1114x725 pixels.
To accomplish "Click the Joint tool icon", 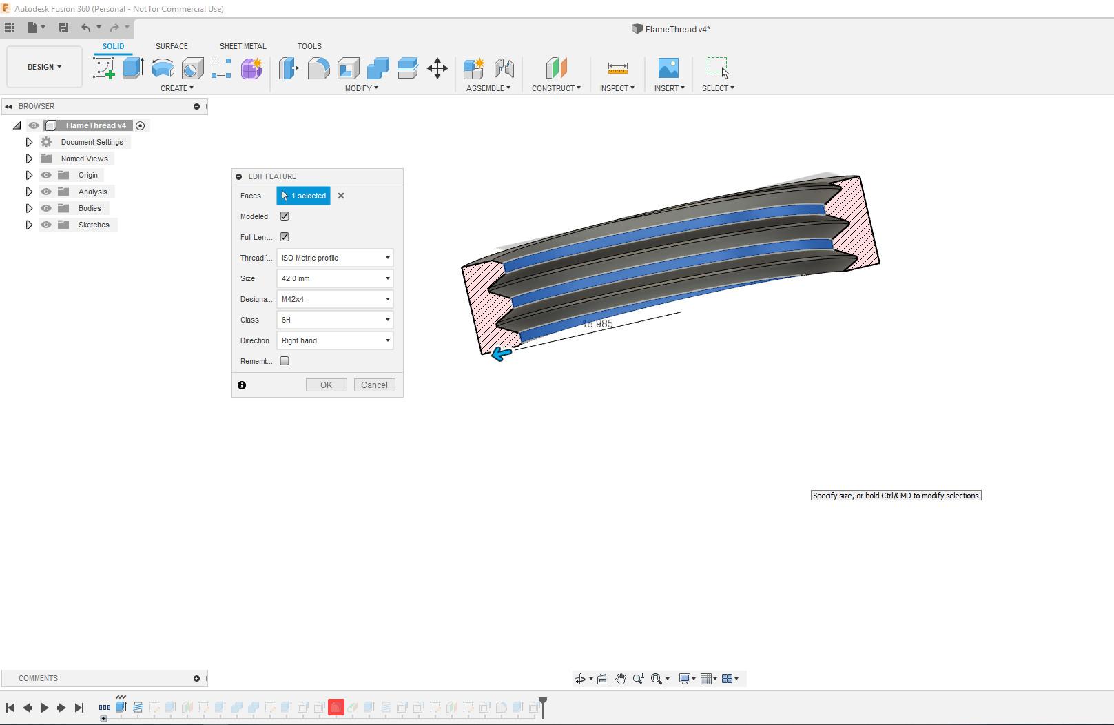I will pos(504,68).
